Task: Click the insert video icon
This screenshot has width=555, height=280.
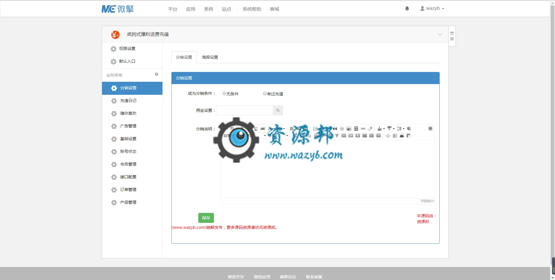Action: (x=356, y=129)
